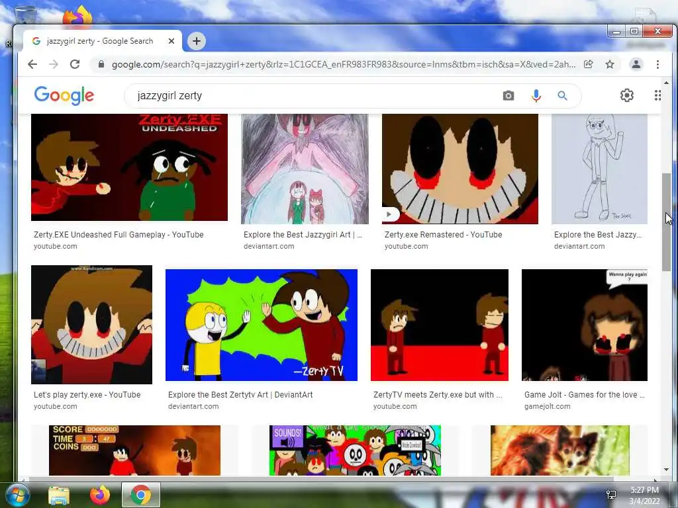Click the truncated Explore the Best Jazzy... link
This screenshot has height=508, width=678.
click(598, 235)
